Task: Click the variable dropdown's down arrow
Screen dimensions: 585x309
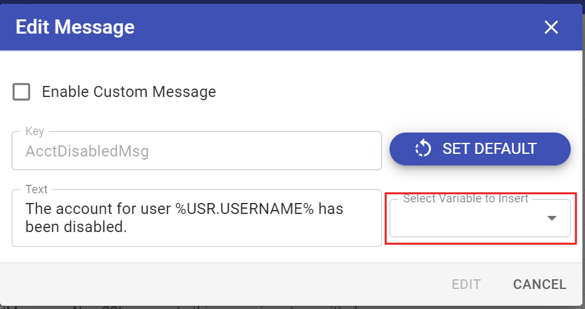Action: click(552, 218)
